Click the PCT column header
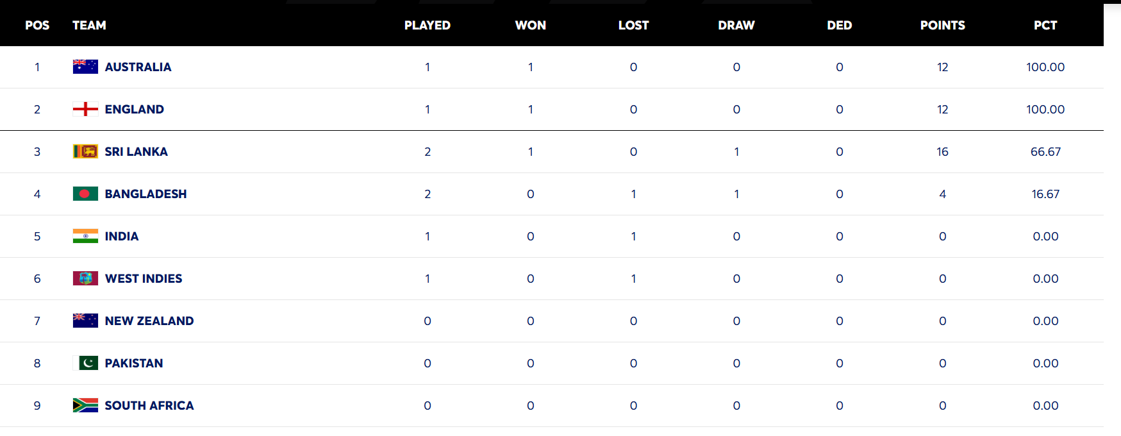Viewport: 1121px width, 436px height. pos(1045,25)
